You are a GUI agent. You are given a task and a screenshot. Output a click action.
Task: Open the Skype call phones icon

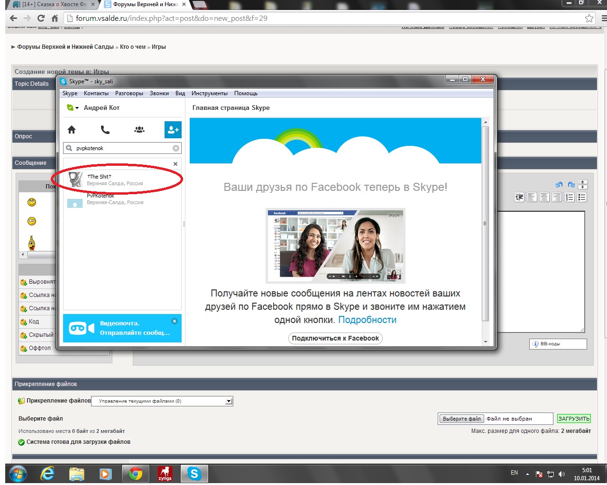pos(105,130)
